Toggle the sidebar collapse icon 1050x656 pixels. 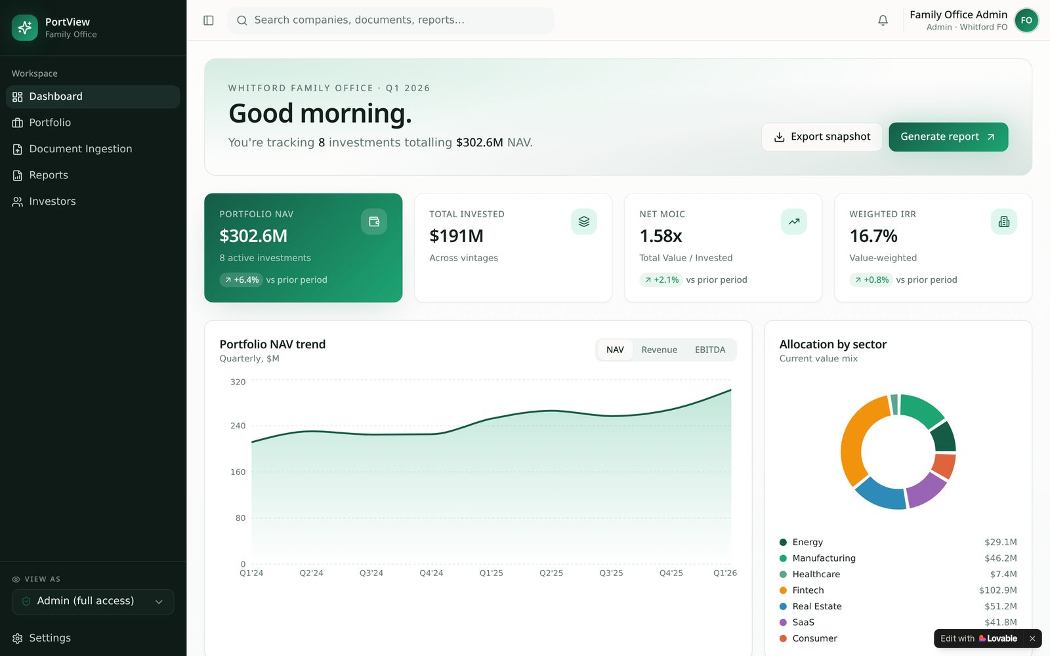pos(209,20)
